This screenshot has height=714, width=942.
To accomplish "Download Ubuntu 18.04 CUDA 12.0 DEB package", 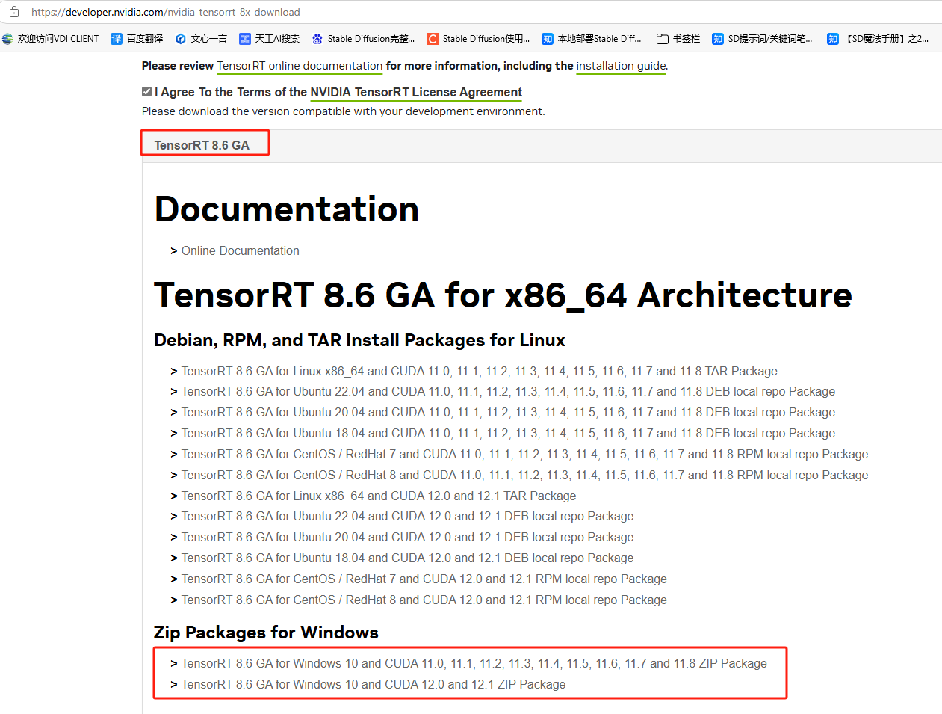I will click(x=407, y=558).
